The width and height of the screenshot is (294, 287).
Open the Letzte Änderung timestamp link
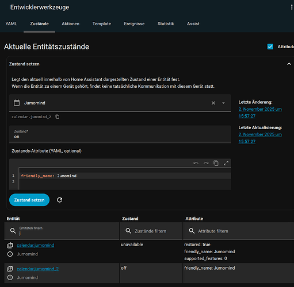[260, 113]
